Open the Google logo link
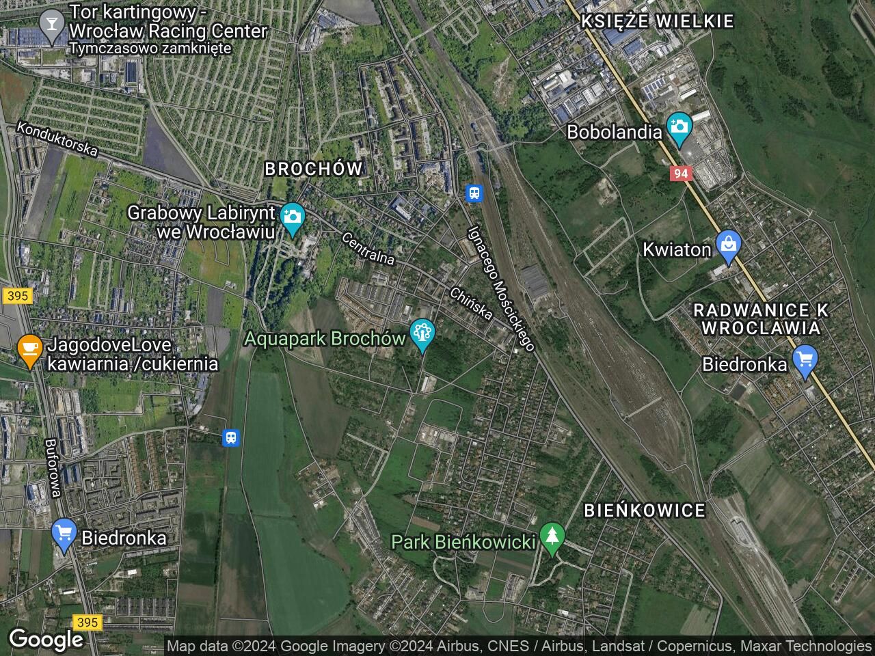Viewport: 875px width, 656px height. 46,640
